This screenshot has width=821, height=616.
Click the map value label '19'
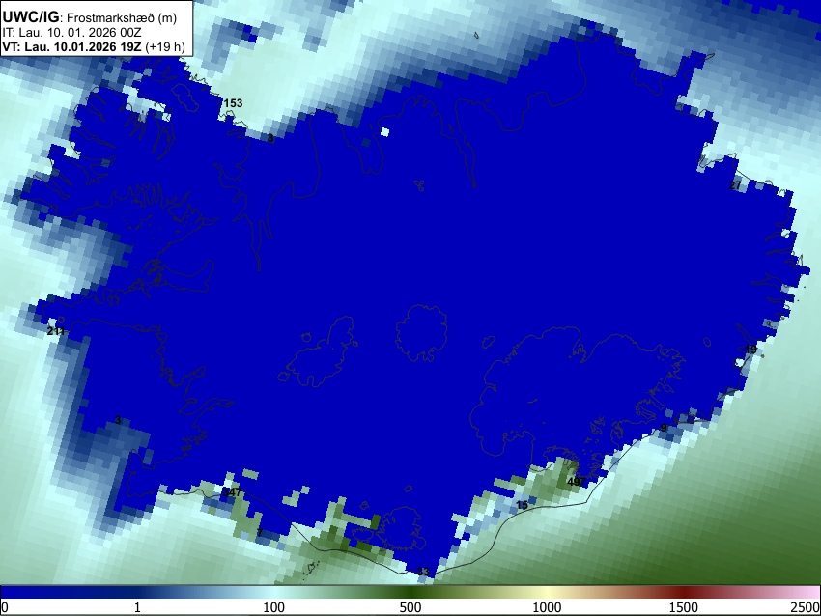750,350
